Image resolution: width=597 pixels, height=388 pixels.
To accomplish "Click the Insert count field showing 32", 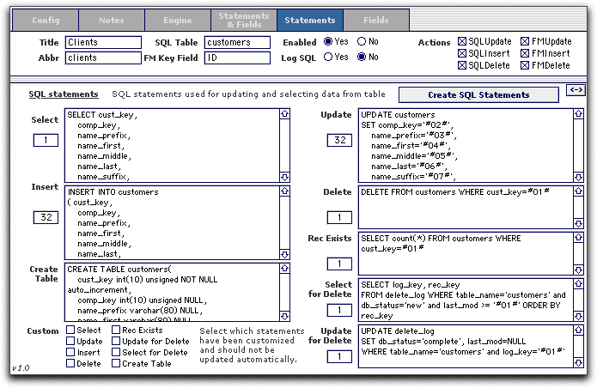I will coord(46,217).
